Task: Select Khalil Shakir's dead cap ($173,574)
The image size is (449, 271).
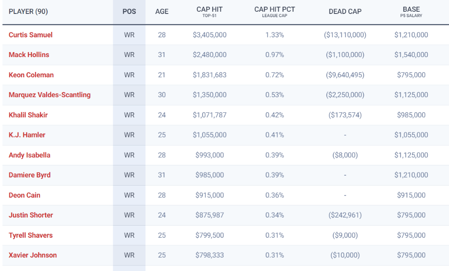Action: pyautogui.click(x=345, y=115)
